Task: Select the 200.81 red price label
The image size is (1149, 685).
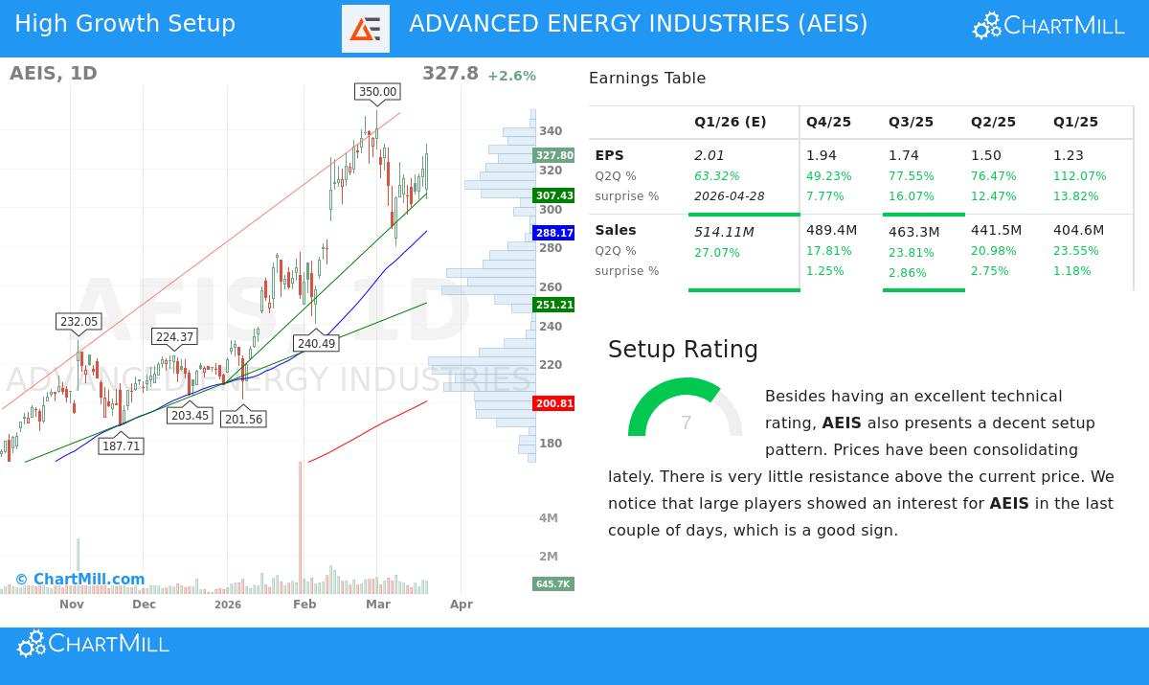Action: pos(553,403)
